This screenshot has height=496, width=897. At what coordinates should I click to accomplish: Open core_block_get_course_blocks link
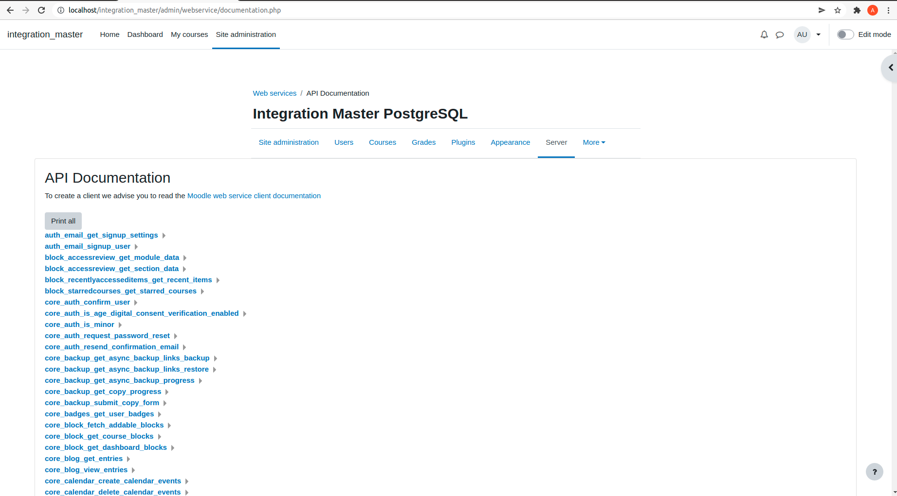(x=99, y=436)
